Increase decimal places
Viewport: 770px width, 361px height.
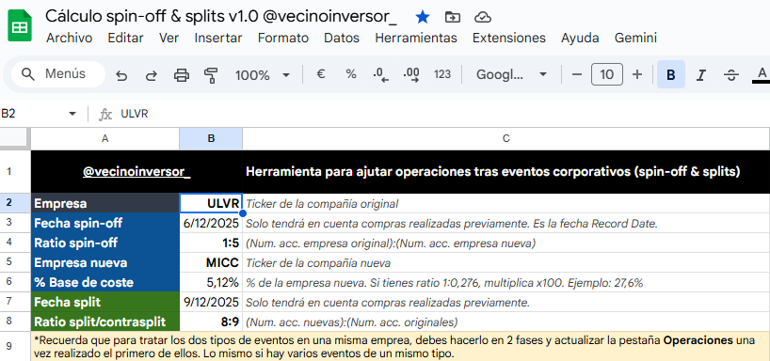411,74
